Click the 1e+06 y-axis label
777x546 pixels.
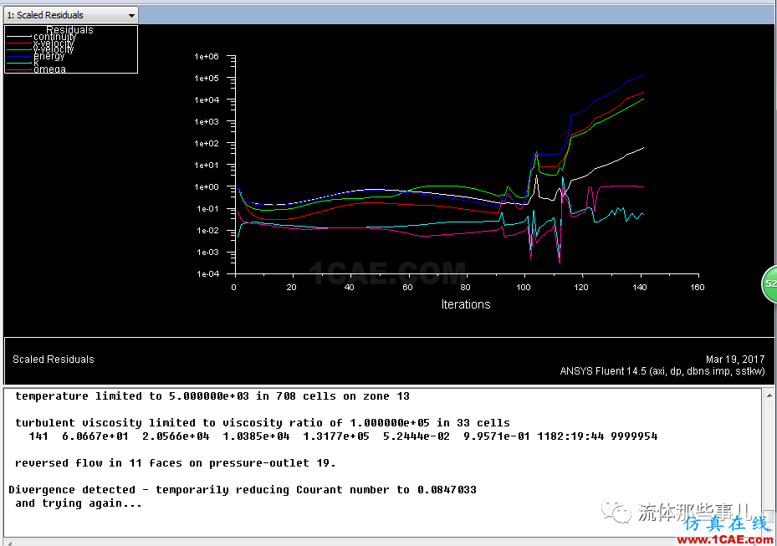click(x=206, y=57)
